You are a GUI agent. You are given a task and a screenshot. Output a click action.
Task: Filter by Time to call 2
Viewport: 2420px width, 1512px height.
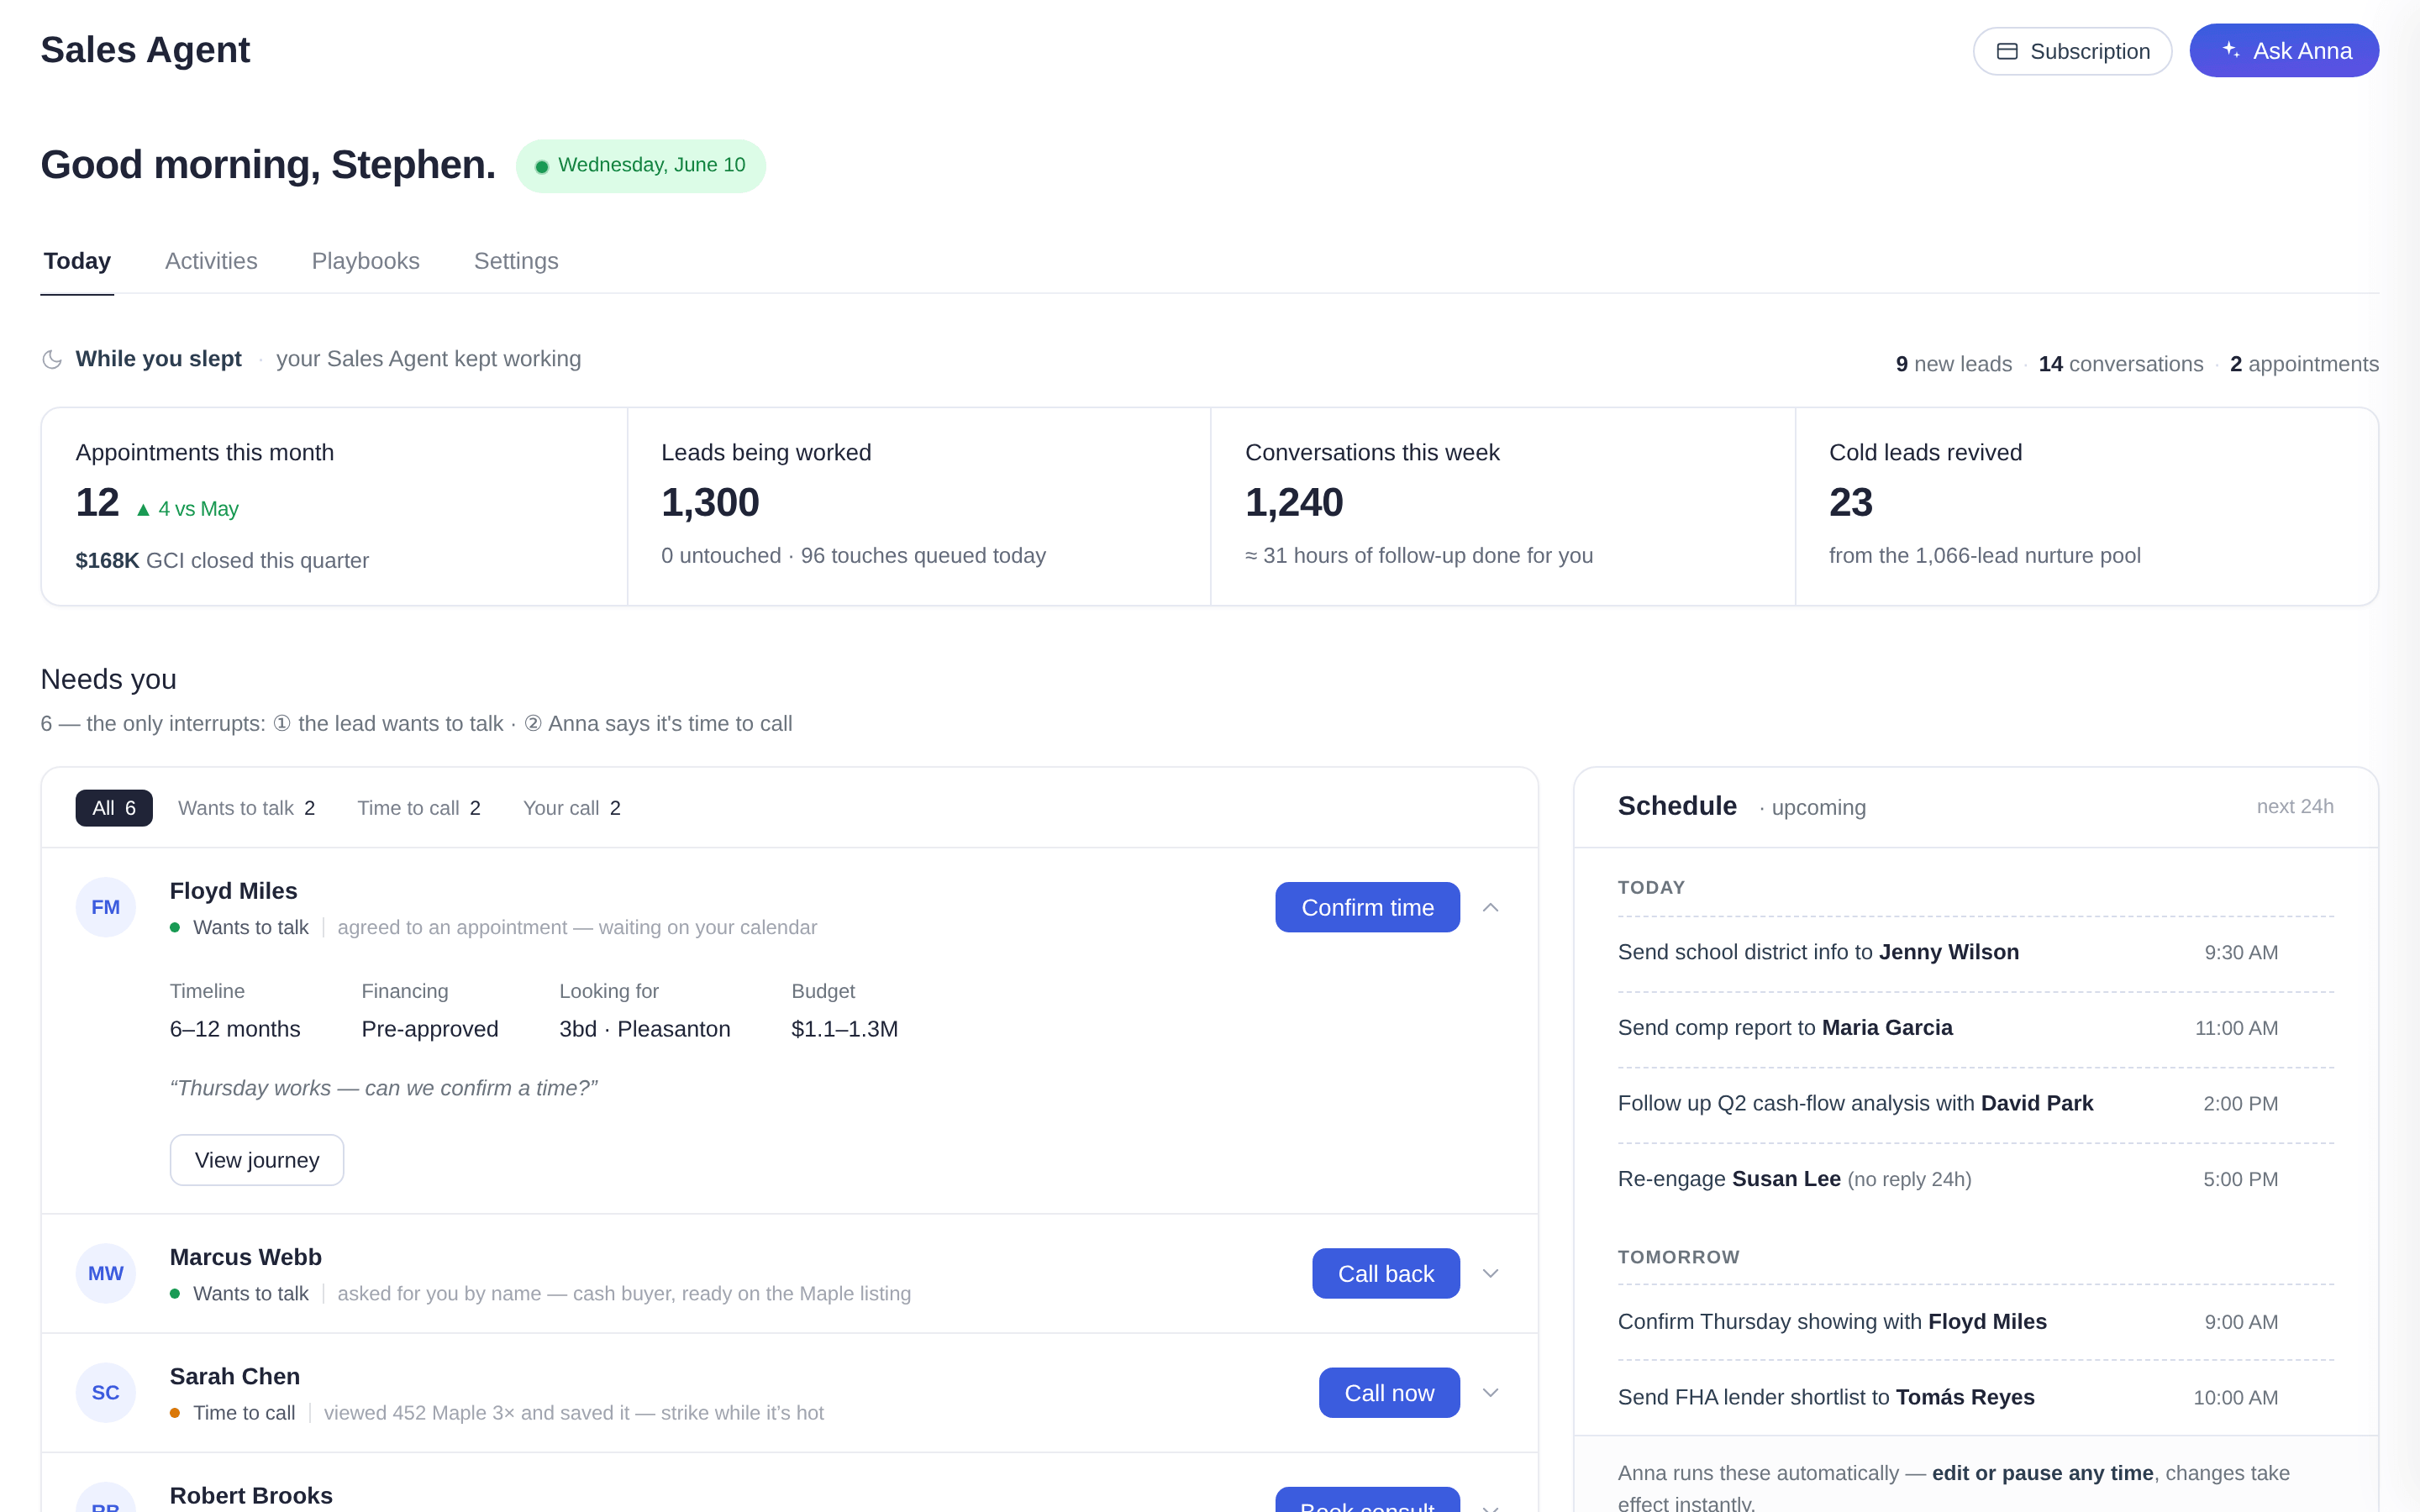click(419, 808)
